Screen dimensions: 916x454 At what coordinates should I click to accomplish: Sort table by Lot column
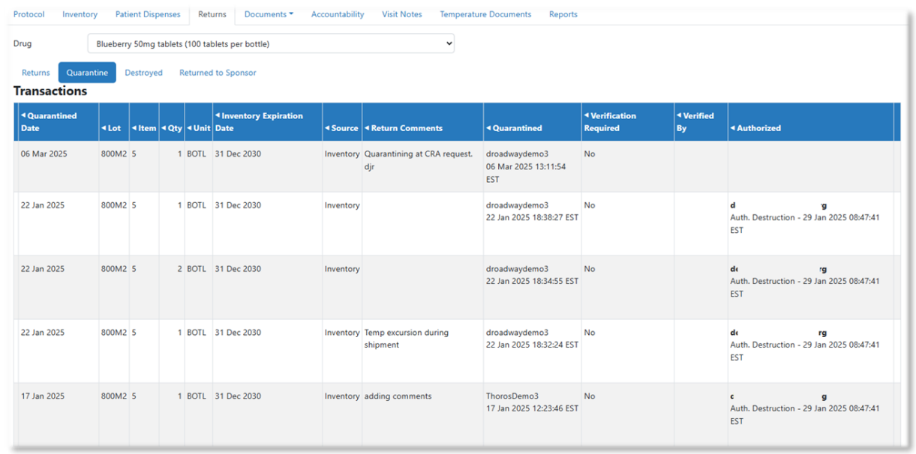click(x=111, y=128)
